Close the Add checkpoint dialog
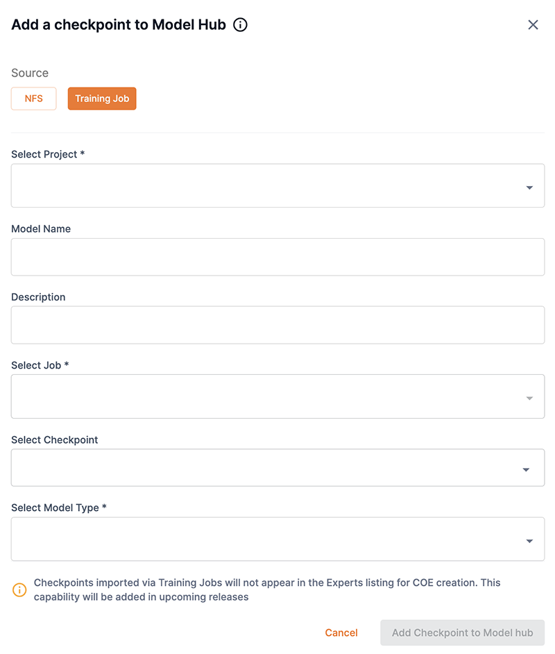Image resolution: width=555 pixels, height=654 pixels. (533, 25)
